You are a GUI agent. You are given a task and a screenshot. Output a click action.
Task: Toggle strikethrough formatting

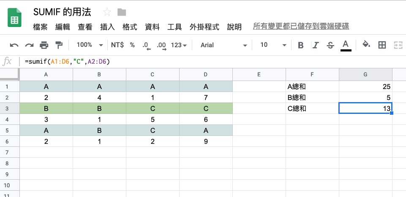pyautogui.click(x=330, y=45)
